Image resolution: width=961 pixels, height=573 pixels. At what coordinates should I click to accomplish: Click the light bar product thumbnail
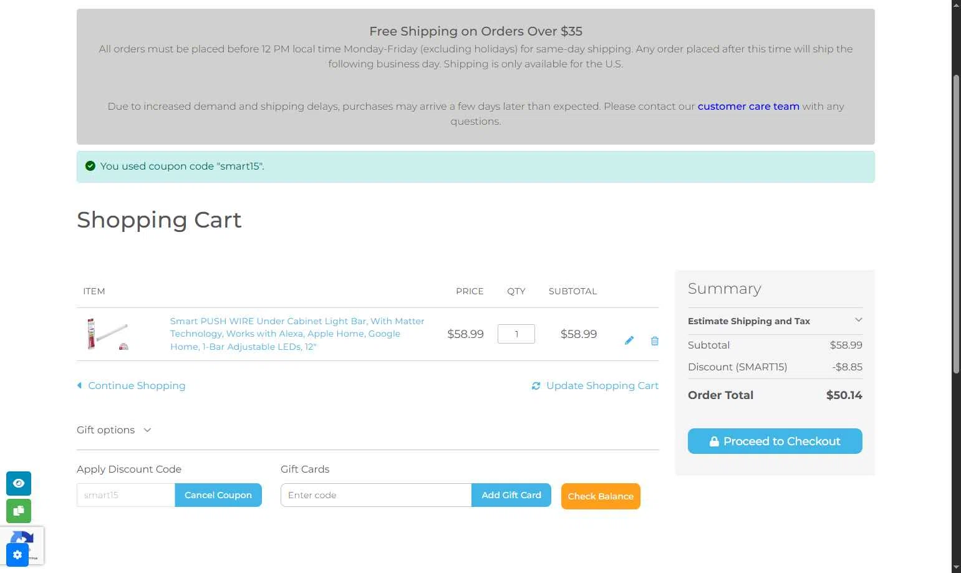(x=108, y=334)
